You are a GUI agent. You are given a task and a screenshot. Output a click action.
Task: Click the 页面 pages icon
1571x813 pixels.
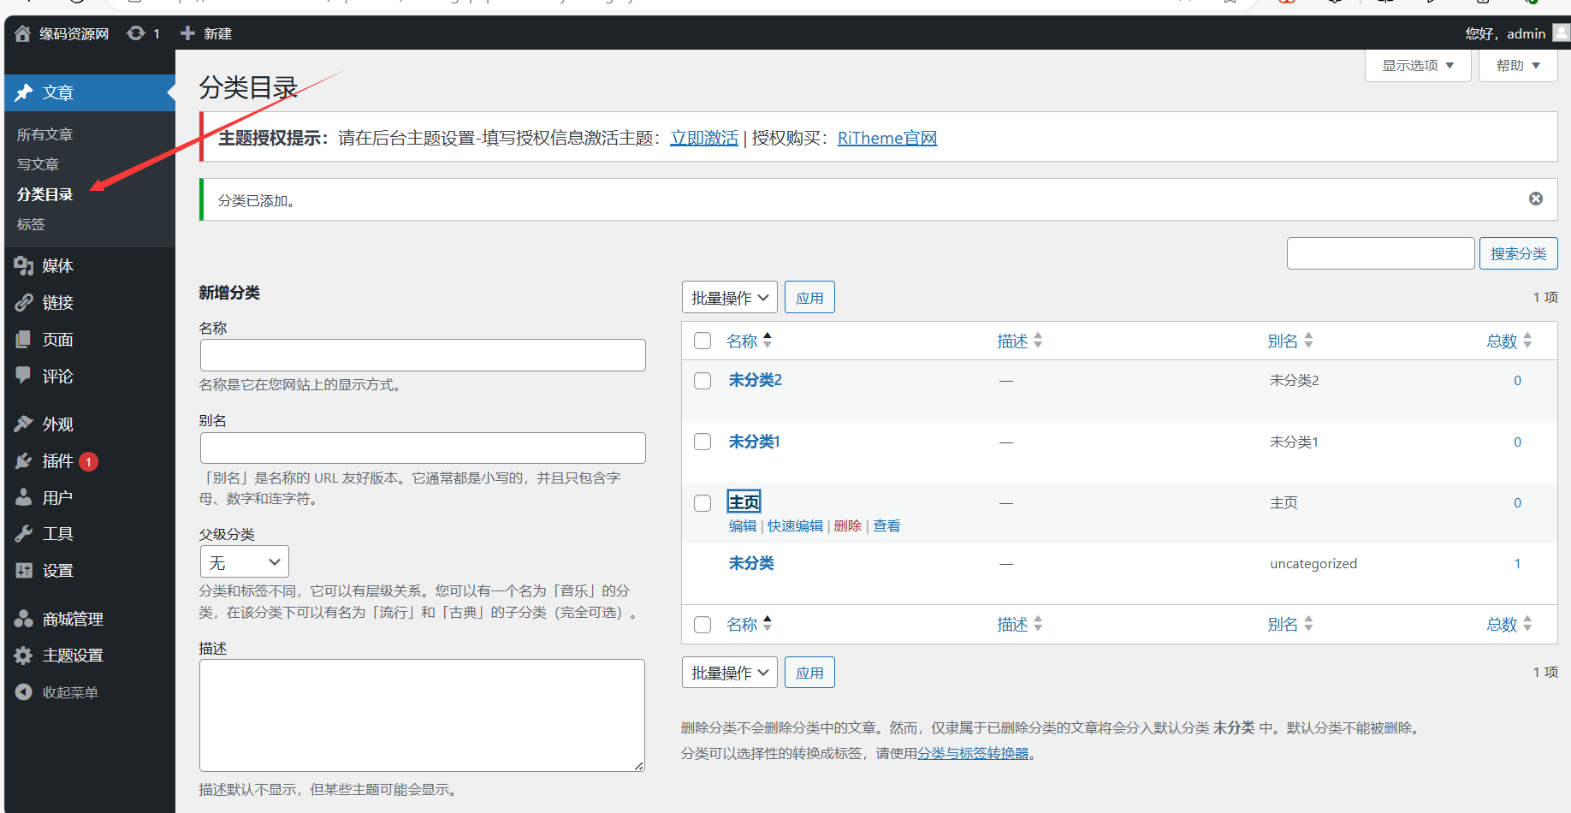(24, 340)
